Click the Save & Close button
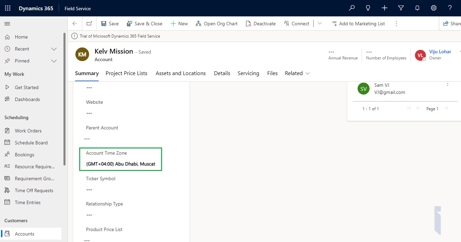 (145, 23)
